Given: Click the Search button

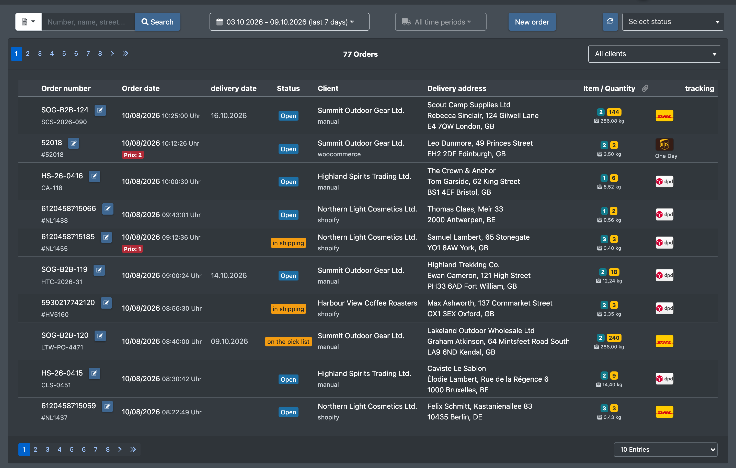Looking at the screenshot, I should [x=157, y=22].
